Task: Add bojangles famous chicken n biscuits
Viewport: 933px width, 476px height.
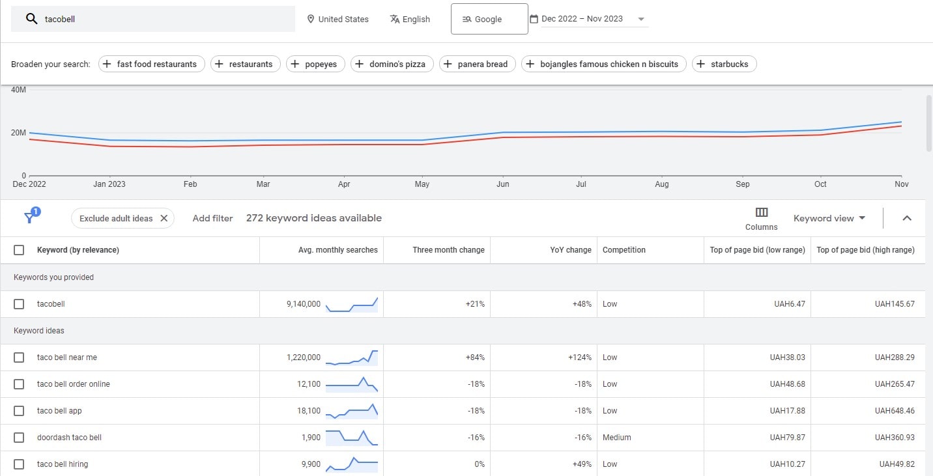Action: pyautogui.click(x=604, y=64)
